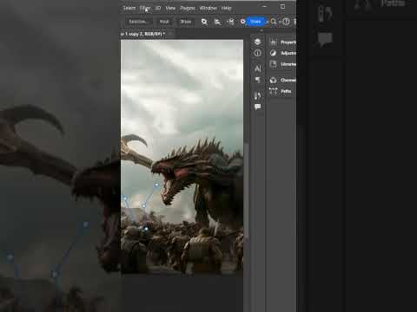Click the path anchor point near dragon's mouth
Image resolution: width=417 pixels, height=312 pixels.
tap(156, 185)
